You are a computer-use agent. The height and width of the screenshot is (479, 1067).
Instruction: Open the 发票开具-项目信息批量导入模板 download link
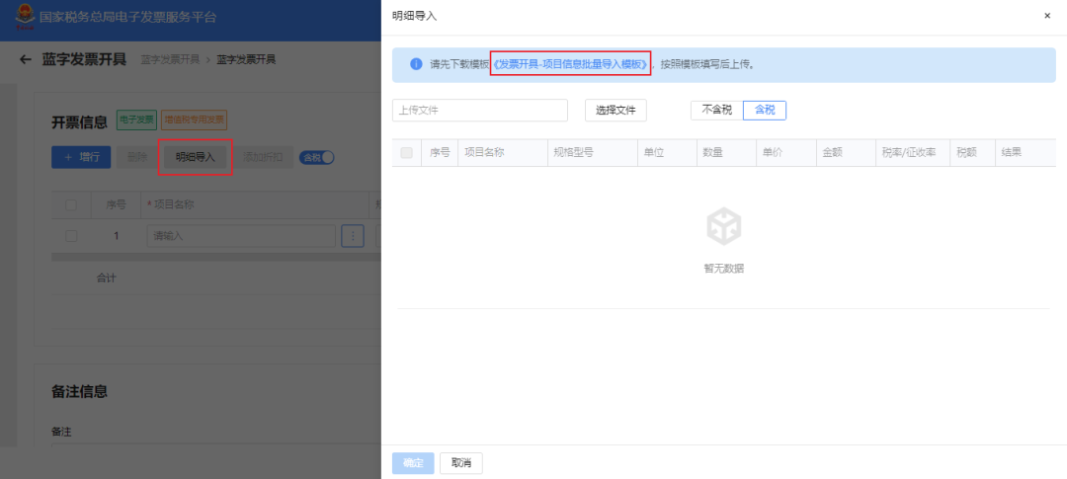point(570,64)
